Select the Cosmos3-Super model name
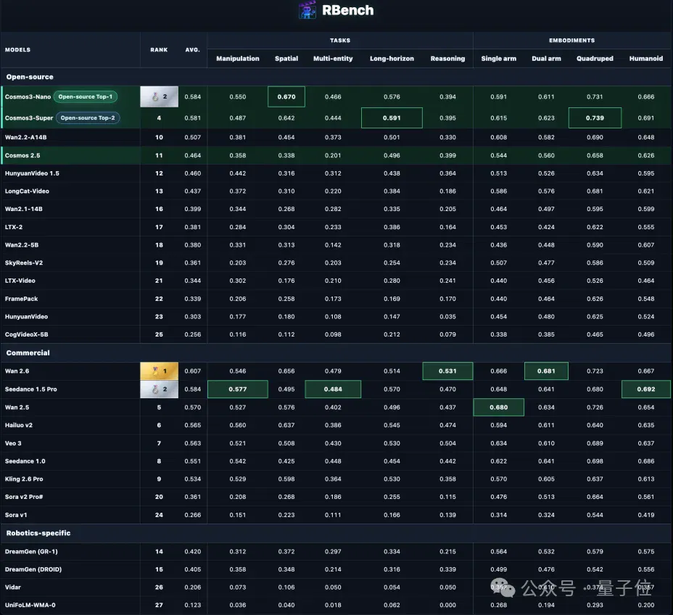Screen dimensions: 673x615 click(x=29, y=118)
